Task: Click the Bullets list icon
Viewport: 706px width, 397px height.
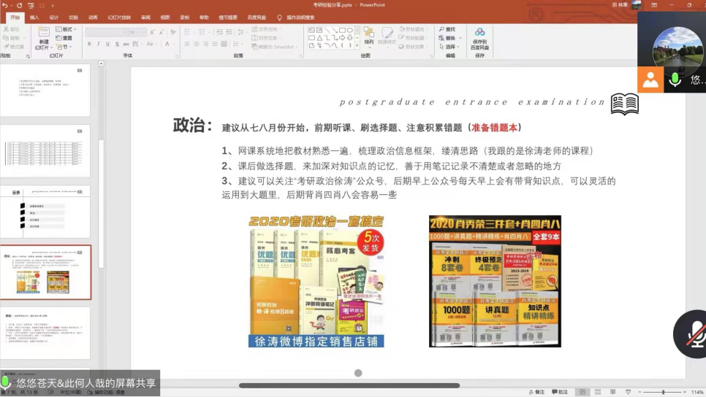Action: [x=189, y=32]
